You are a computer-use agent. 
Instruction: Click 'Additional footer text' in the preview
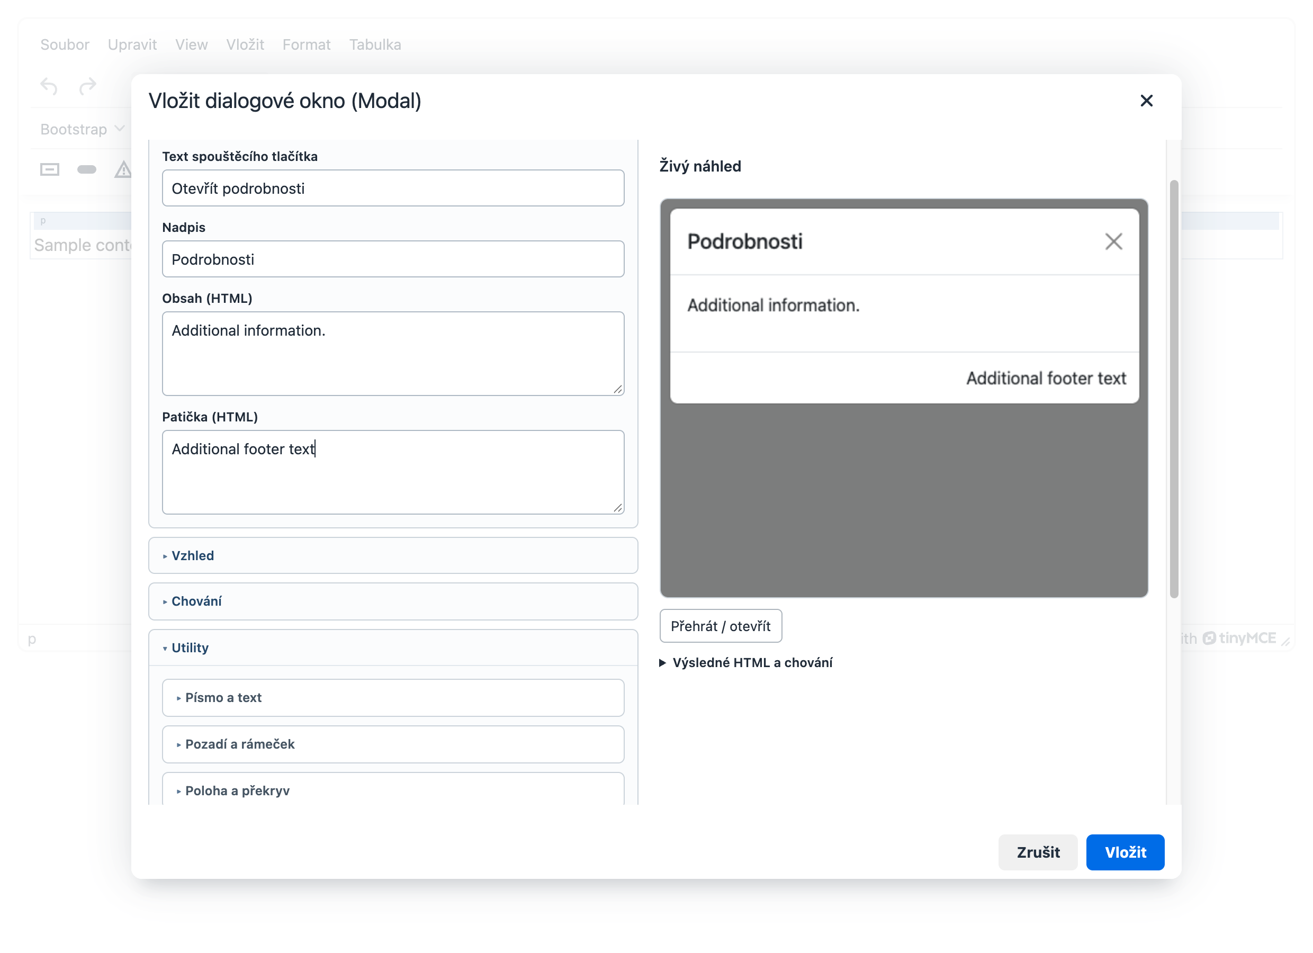(1046, 378)
